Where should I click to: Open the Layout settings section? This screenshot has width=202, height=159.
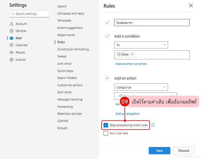(62, 6)
